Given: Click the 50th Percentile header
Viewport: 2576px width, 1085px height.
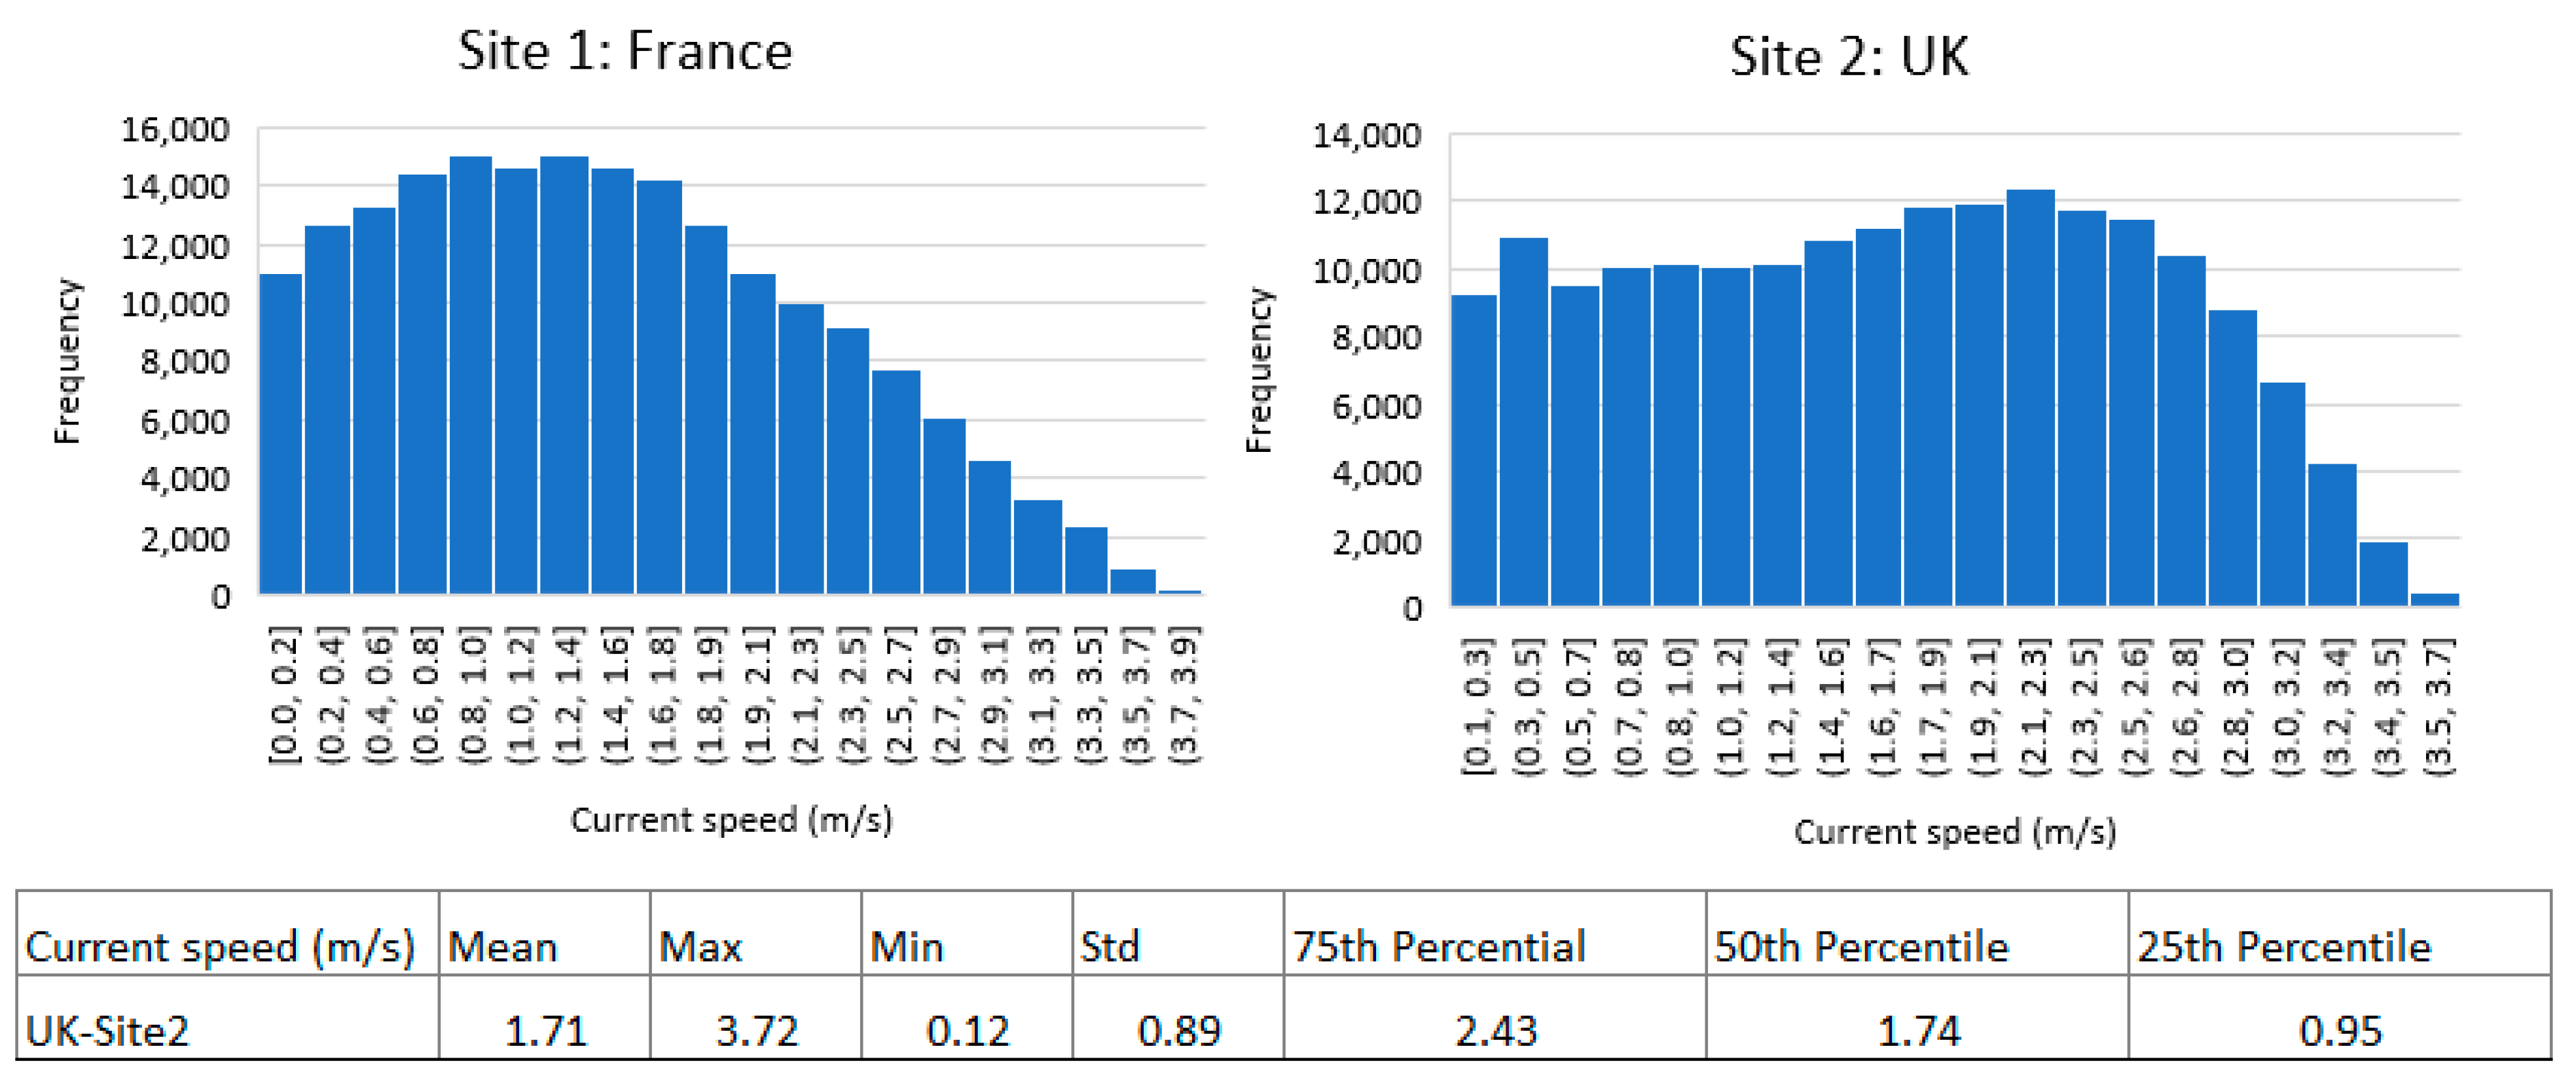Looking at the screenshot, I should pos(1861,946).
